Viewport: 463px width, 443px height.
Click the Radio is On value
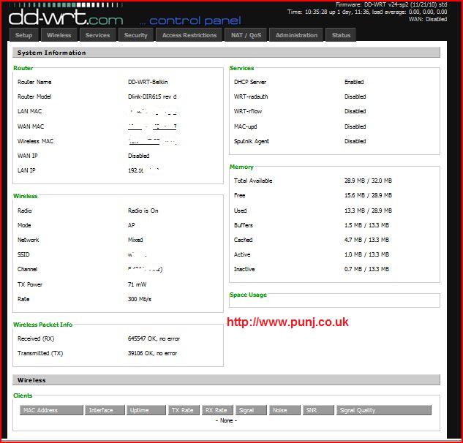(143, 211)
